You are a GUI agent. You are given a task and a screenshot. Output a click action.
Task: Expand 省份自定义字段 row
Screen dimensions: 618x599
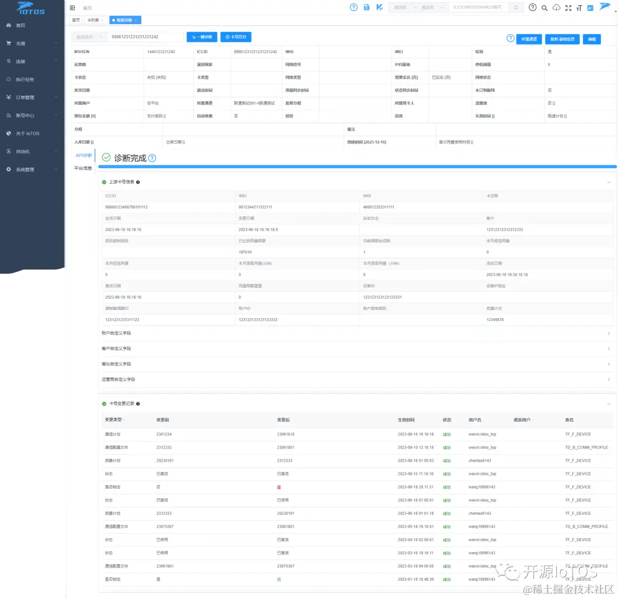click(x=356, y=364)
